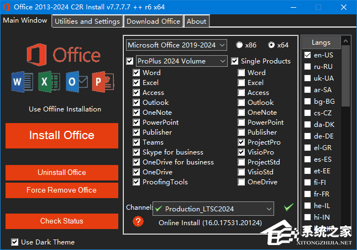The image size is (357, 250).
Task: Click the language list scroll up arrow
Action: pos(345,41)
